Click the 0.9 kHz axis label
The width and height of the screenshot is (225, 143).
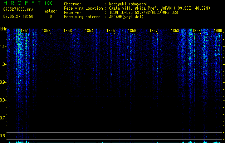click(x=3, y=82)
